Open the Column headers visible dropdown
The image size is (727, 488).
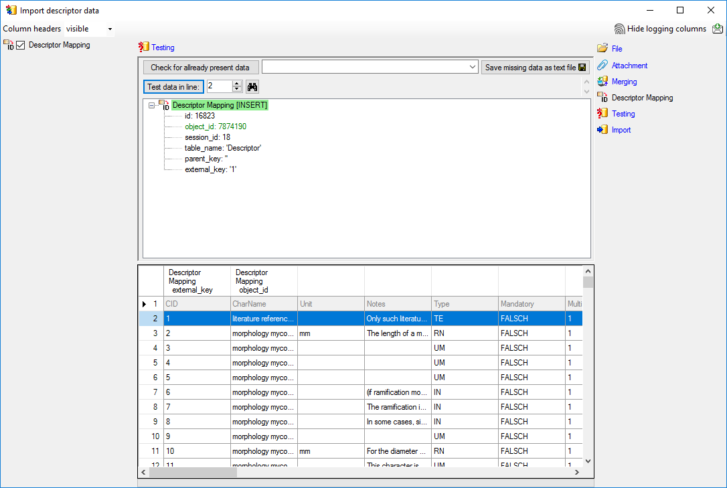(x=110, y=29)
